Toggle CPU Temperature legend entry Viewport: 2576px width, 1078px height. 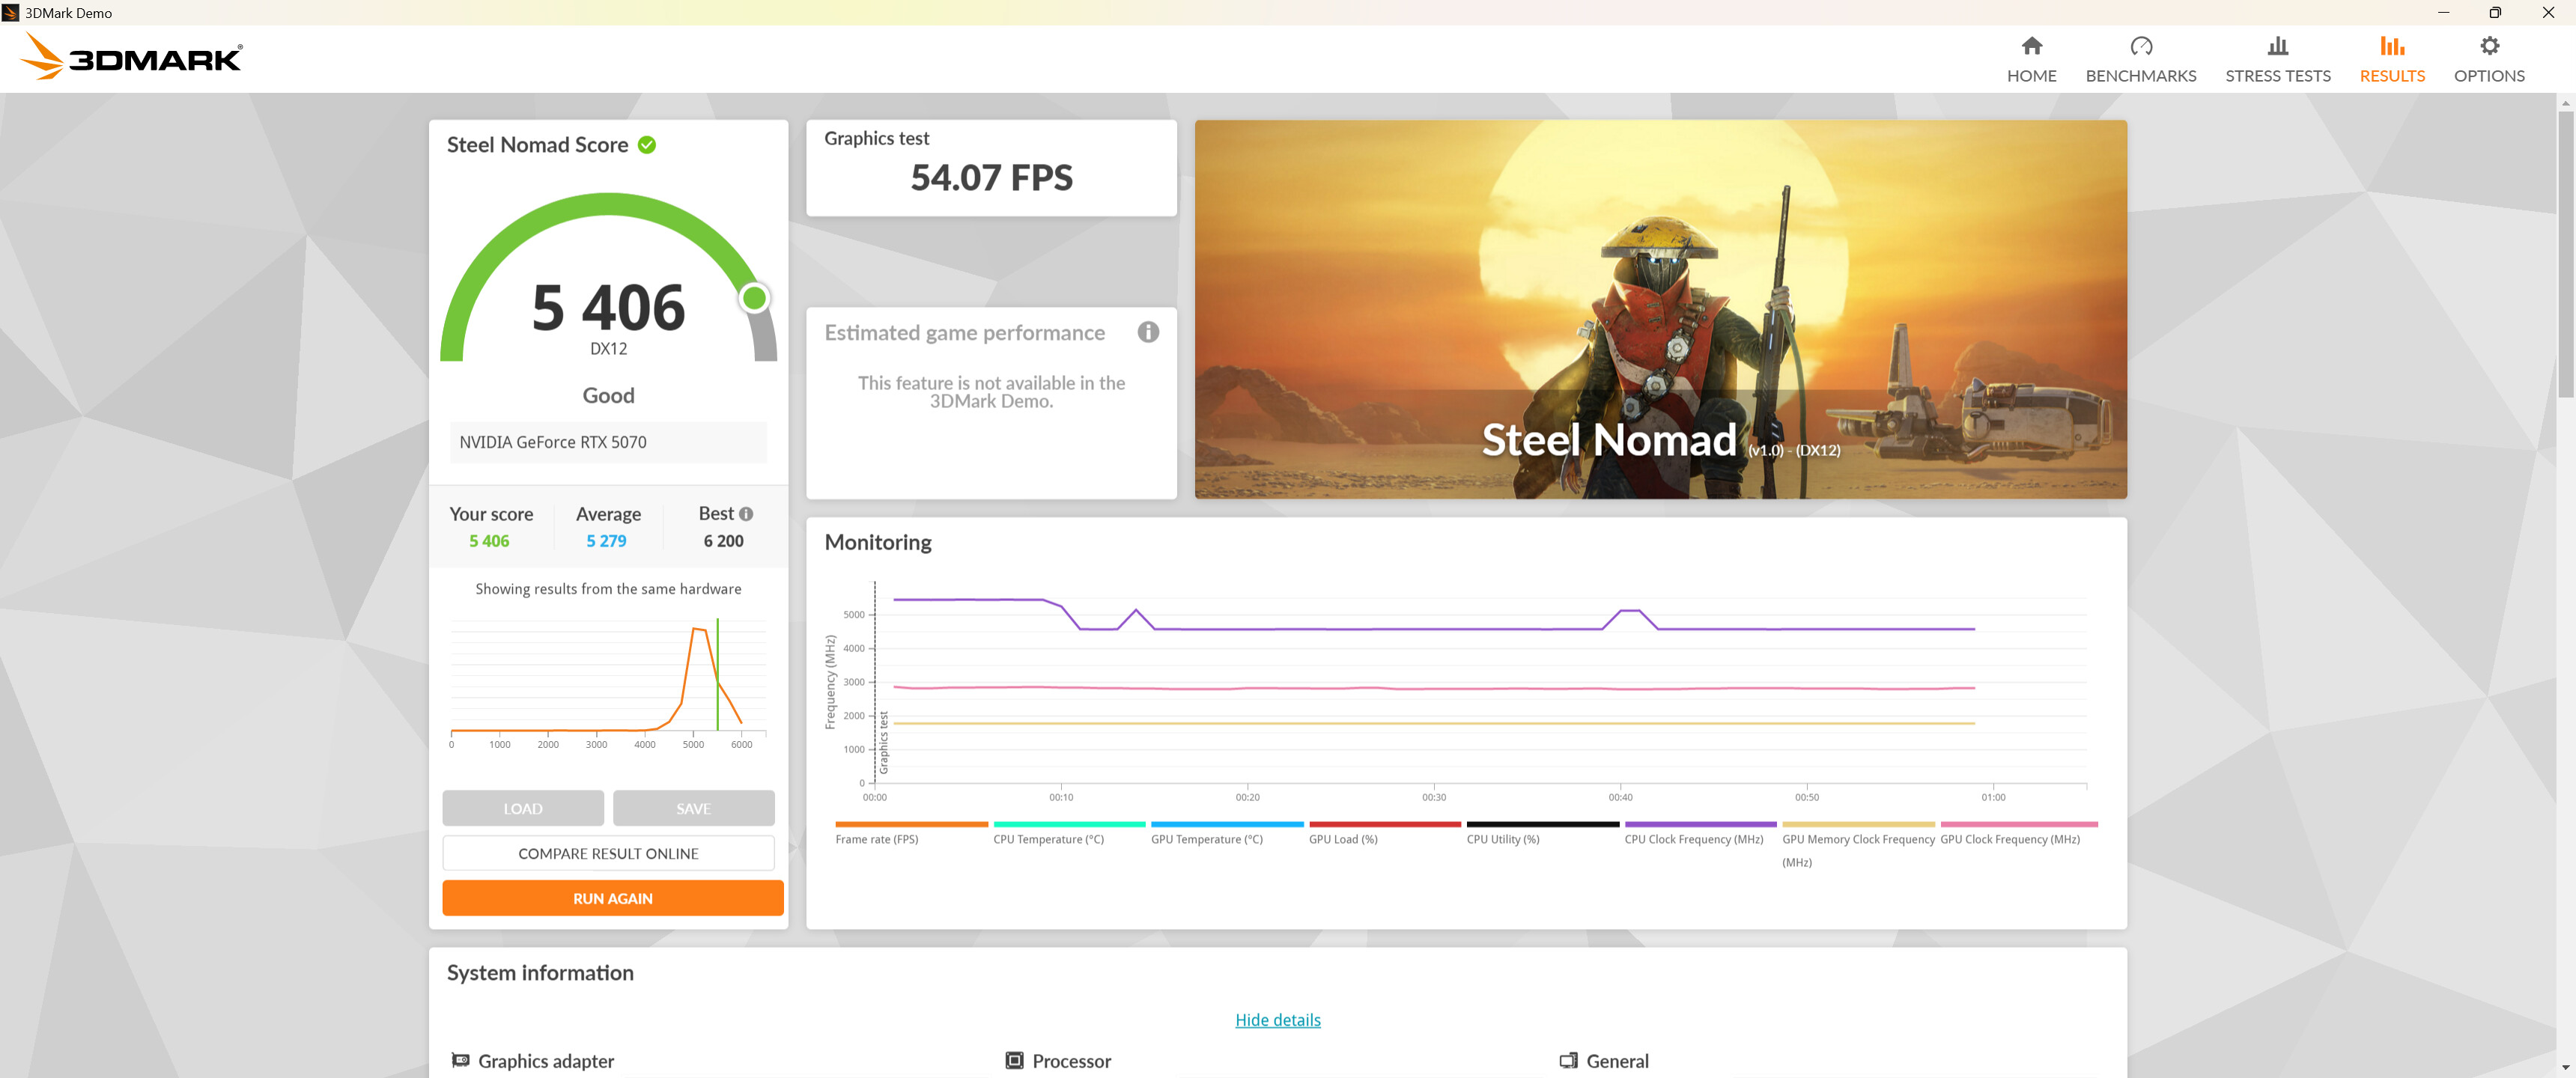[x=1048, y=839]
